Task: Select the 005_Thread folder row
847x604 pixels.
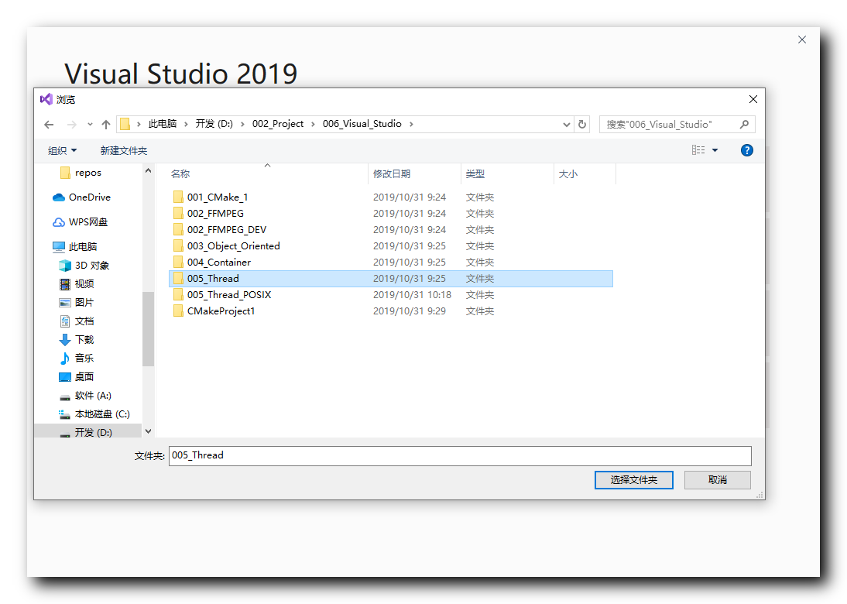Action: tap(391, 279)
